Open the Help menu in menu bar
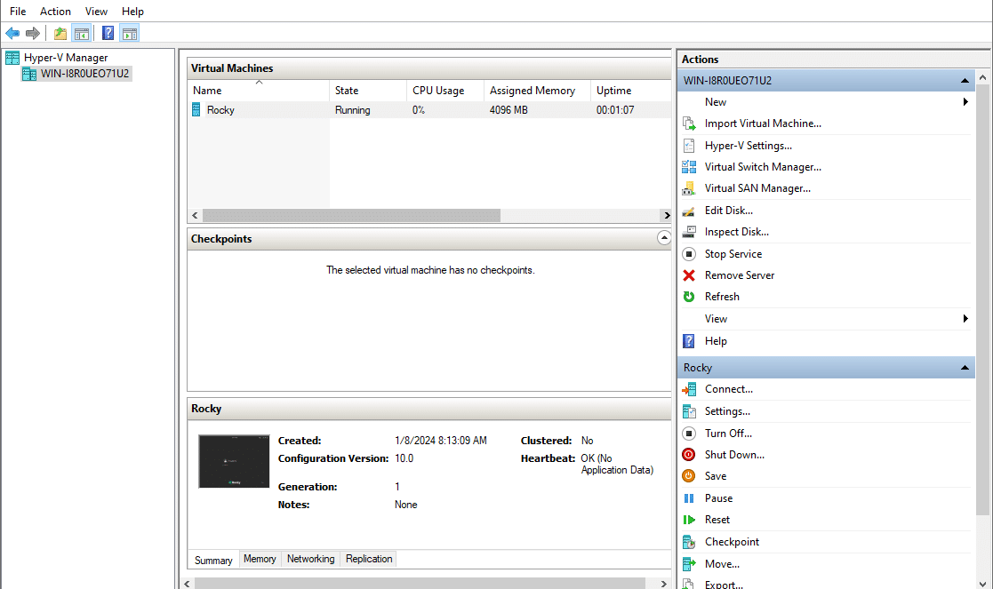The height and width of the screenshot is (589, 993). click(x=132, y=12)
